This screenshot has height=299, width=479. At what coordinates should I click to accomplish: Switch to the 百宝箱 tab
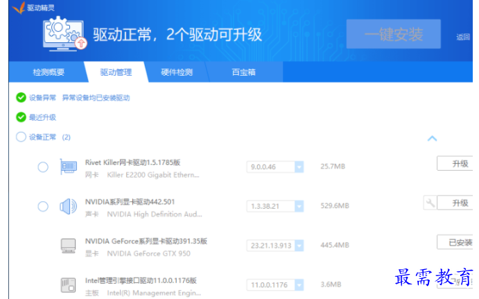(x=244, y=72)
